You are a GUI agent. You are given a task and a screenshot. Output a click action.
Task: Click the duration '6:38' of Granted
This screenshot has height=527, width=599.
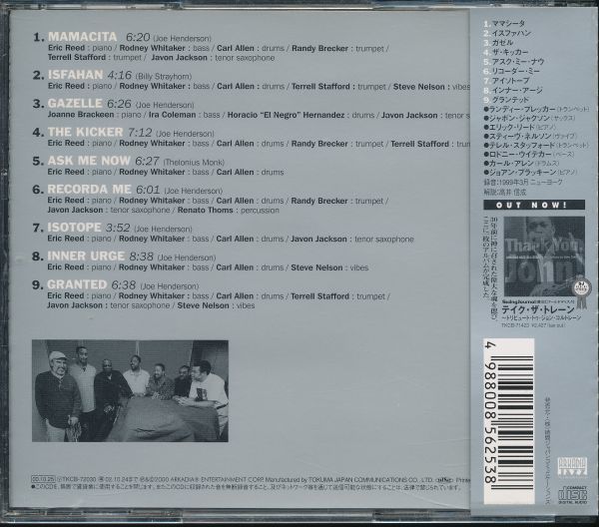tap(124, 284)
